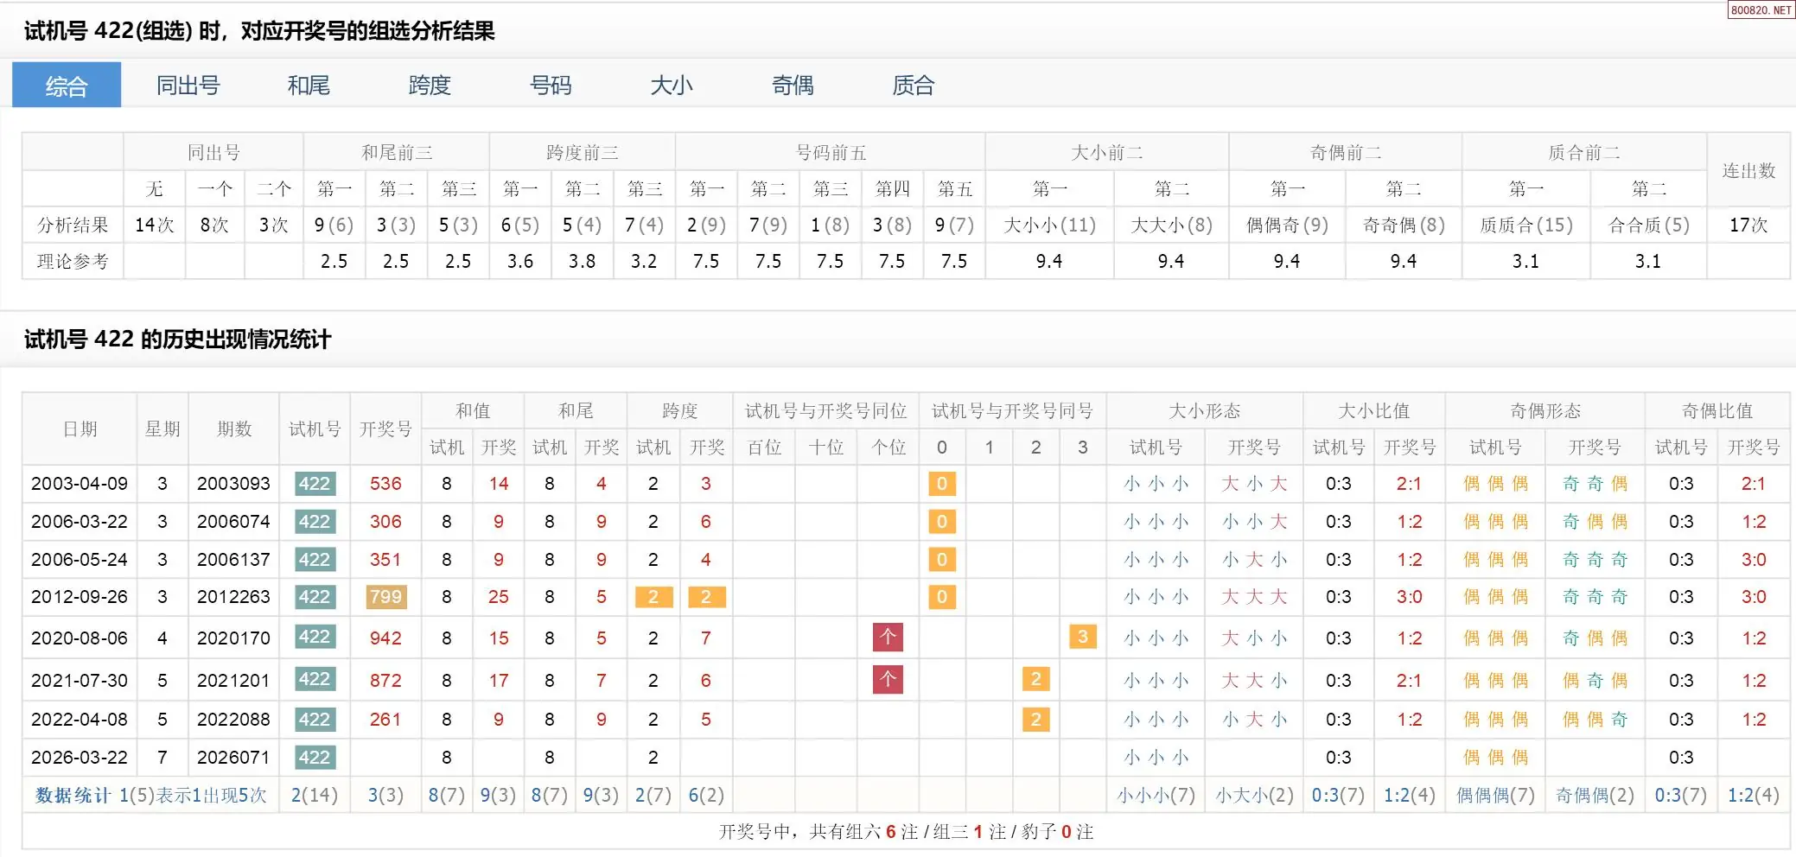
Task: Click the orange 3 badge in row 2020170
Action: 1082,638
